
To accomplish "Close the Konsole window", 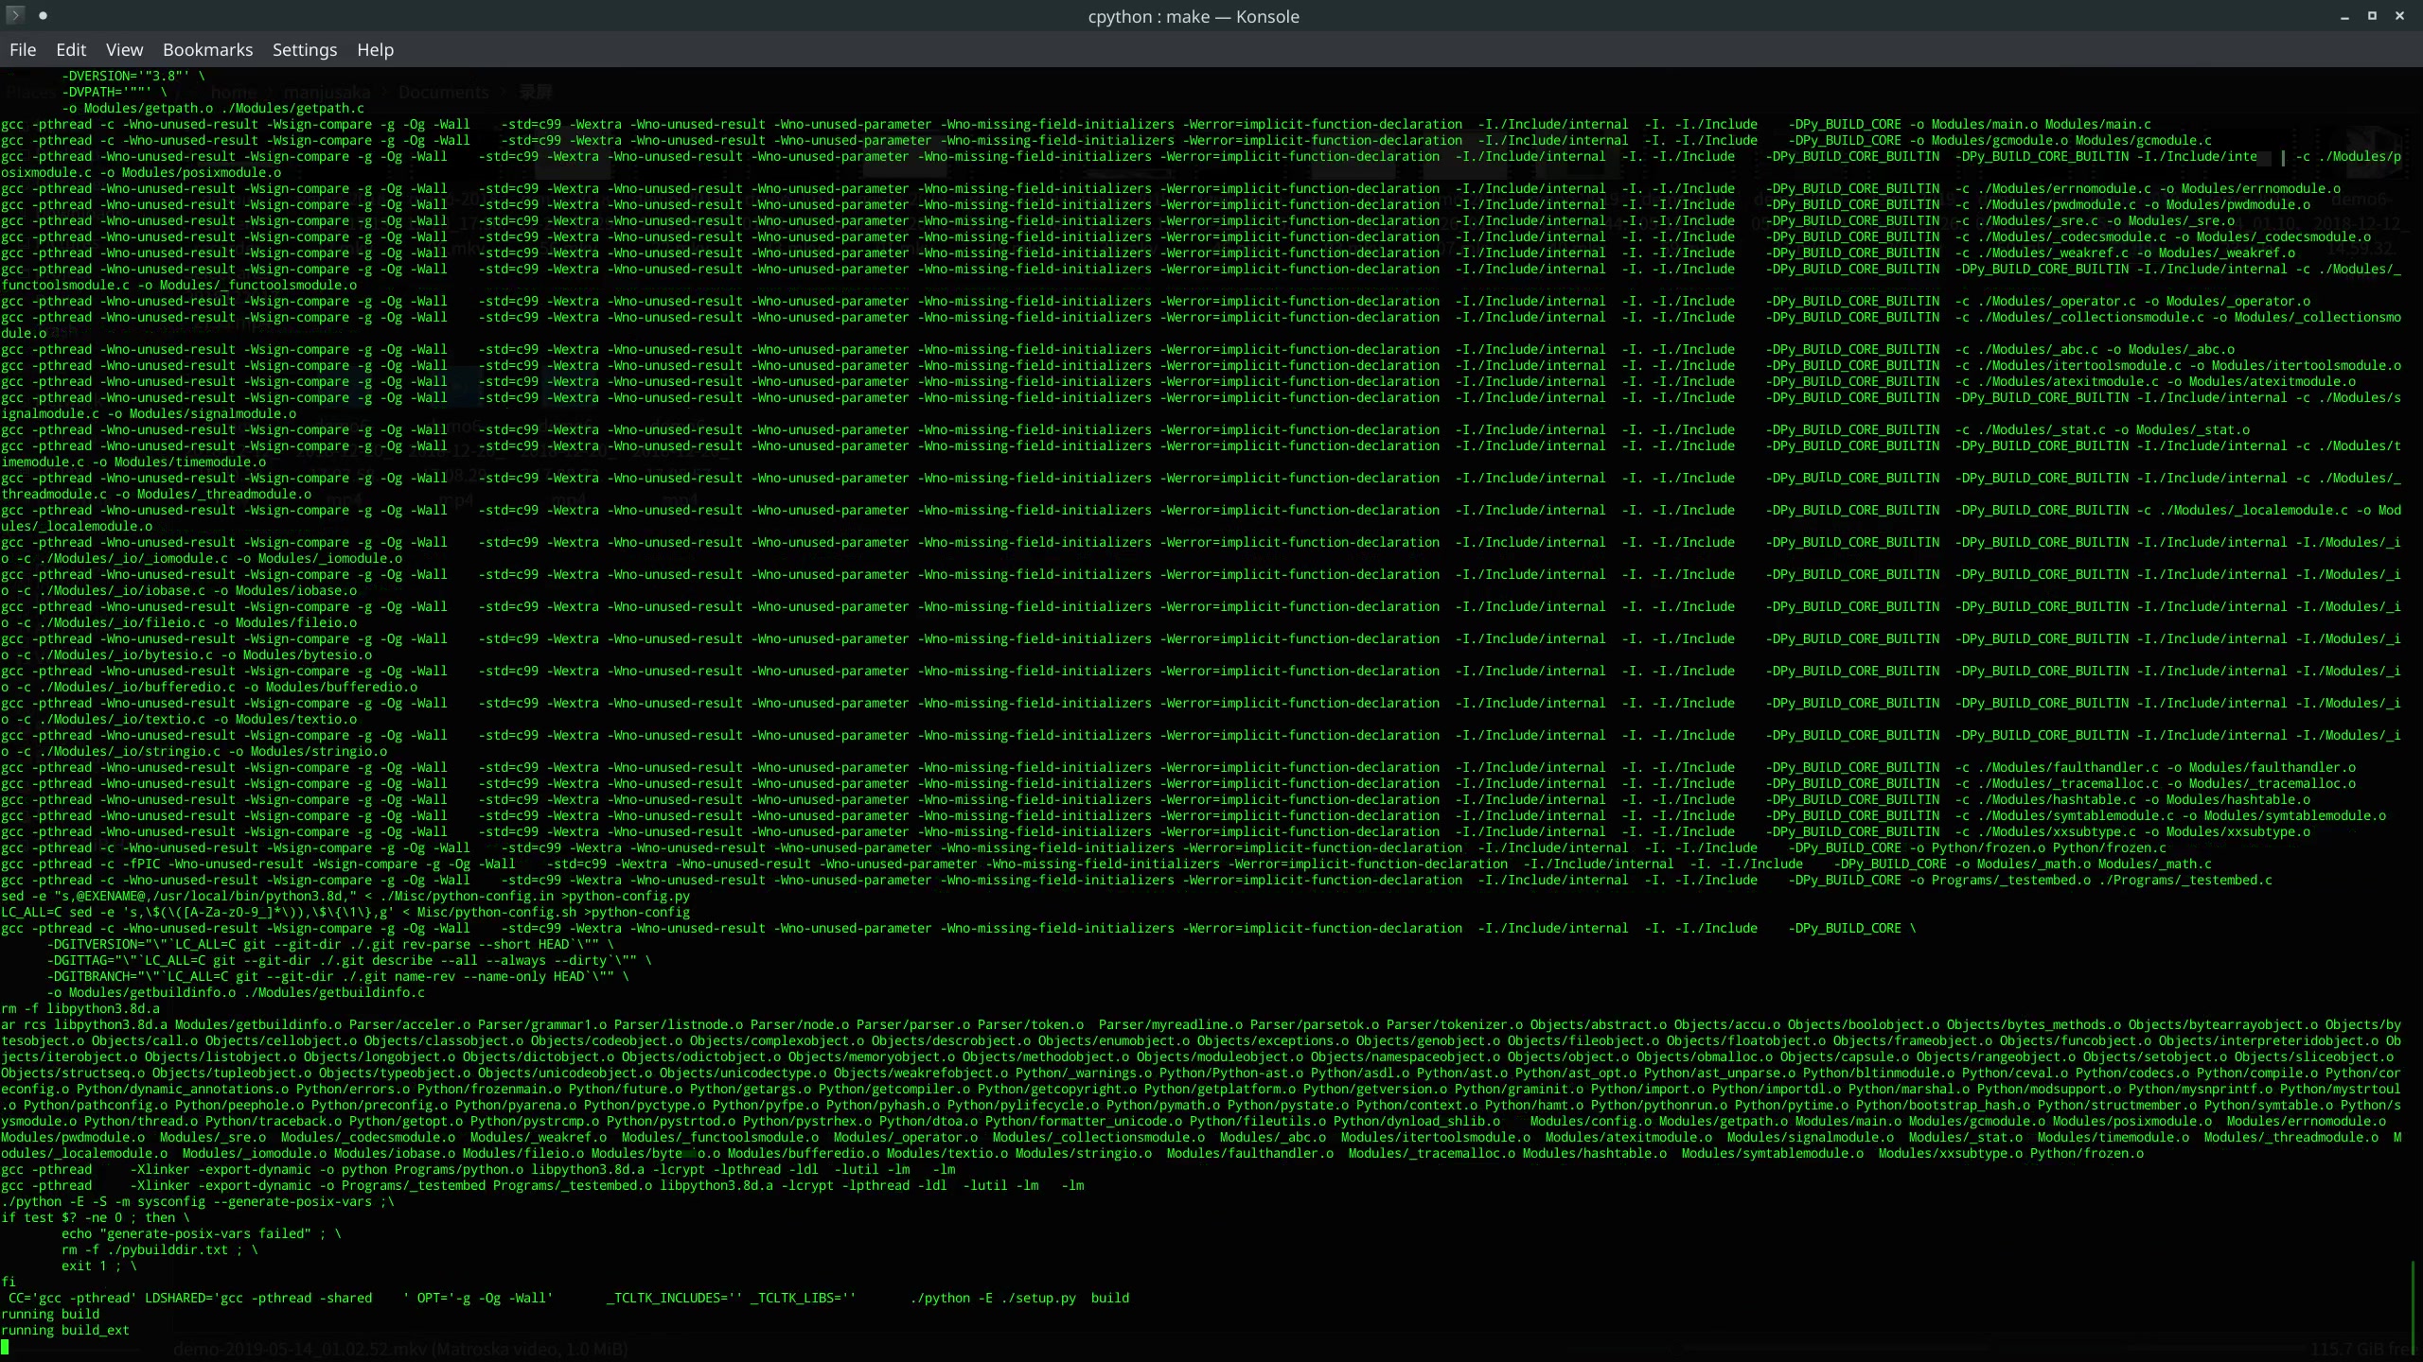I will (x=2399, y=16).
